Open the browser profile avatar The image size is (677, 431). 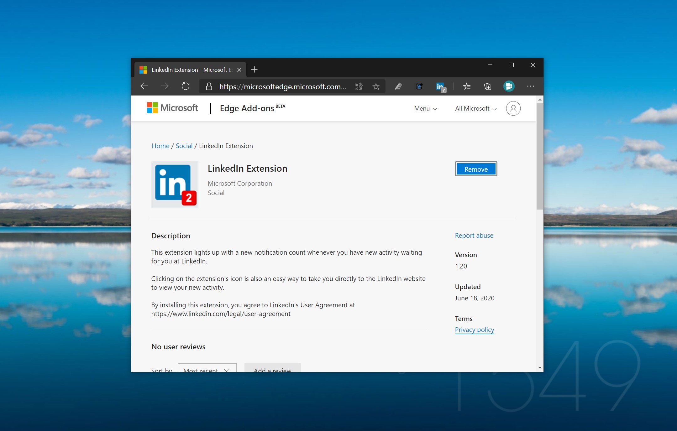[509, 86]
